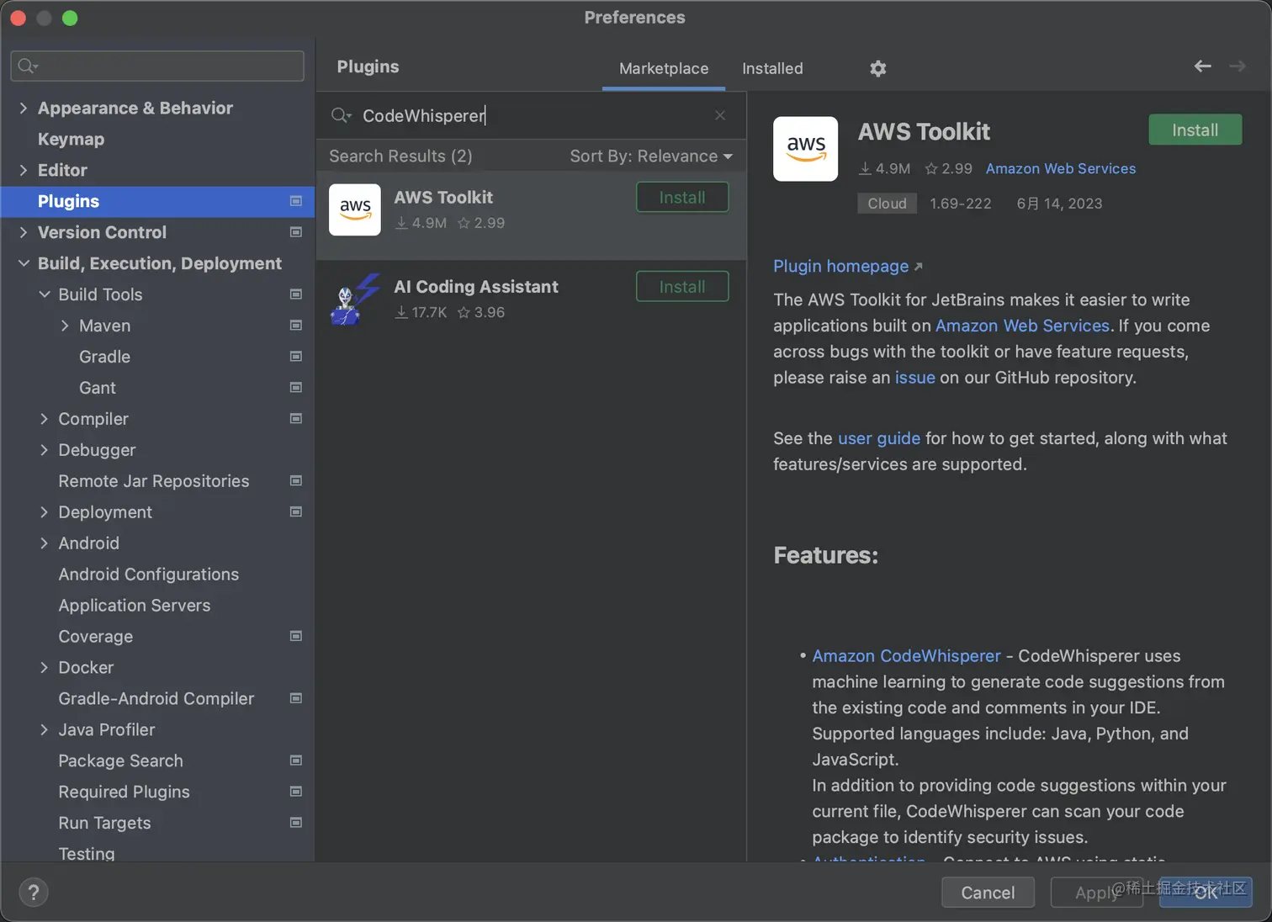Click the project-level icon beside Gradle-Android Compiler
Image resolution: width=1272 pixels, height=922 pixels.
296,698
